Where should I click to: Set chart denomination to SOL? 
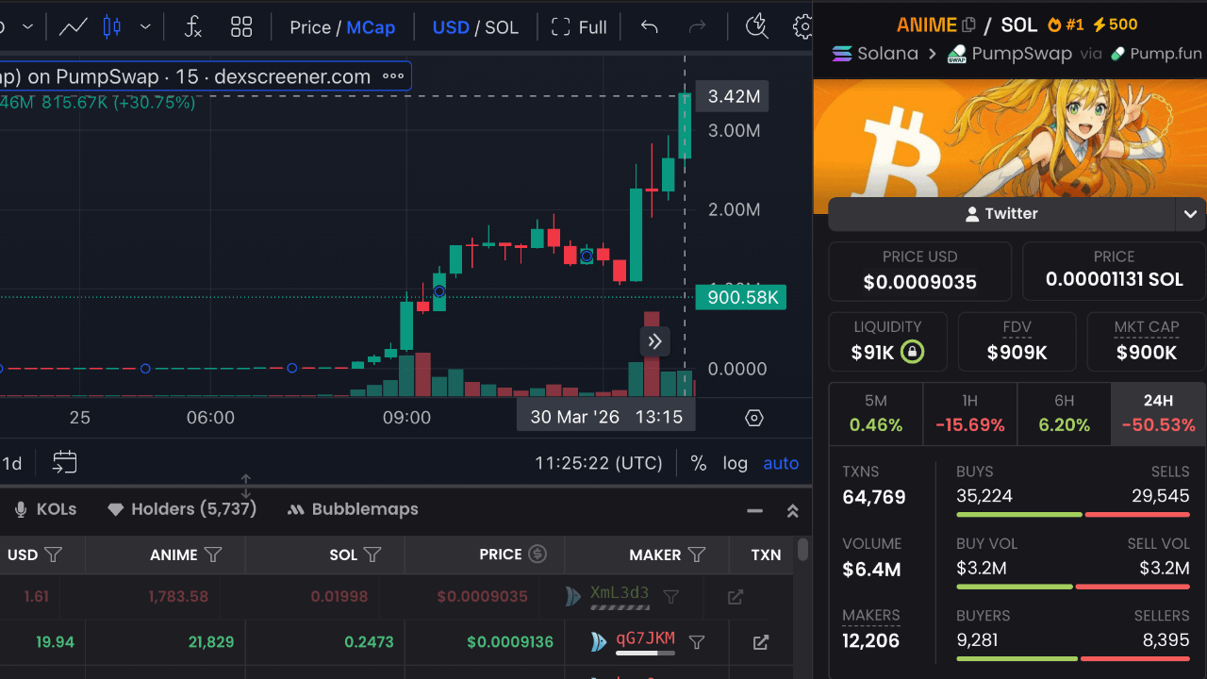pos(502,27)
